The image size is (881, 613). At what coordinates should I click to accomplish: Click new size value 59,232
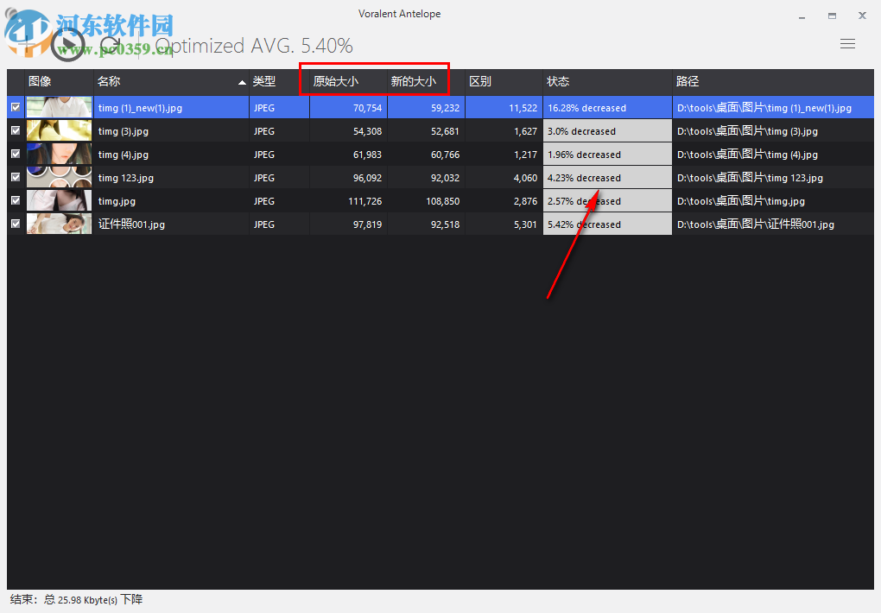click(x=445, y=108)
